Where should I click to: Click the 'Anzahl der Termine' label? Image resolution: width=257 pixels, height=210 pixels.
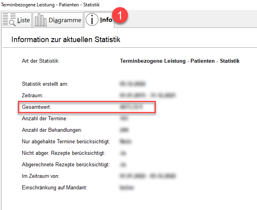coord(44,118)
